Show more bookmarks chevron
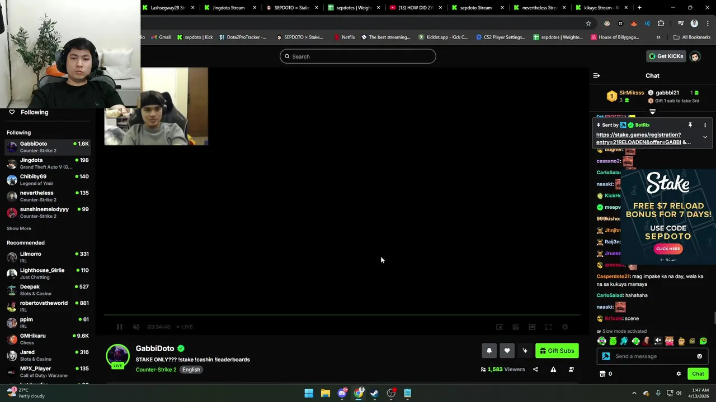Image resolution: width=716 pixels, height=402 pixels. tap(658, 37)
